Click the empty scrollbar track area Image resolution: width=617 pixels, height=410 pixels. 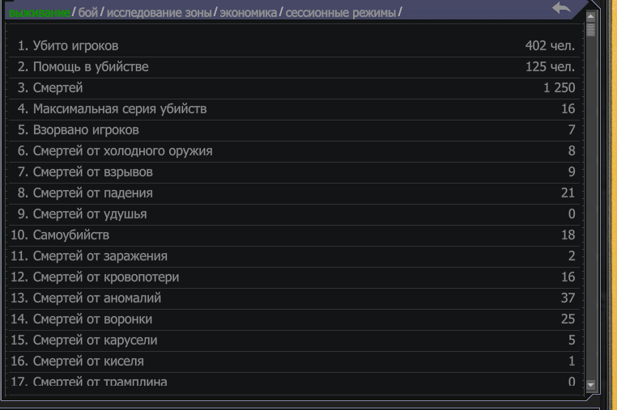[590, 209]
